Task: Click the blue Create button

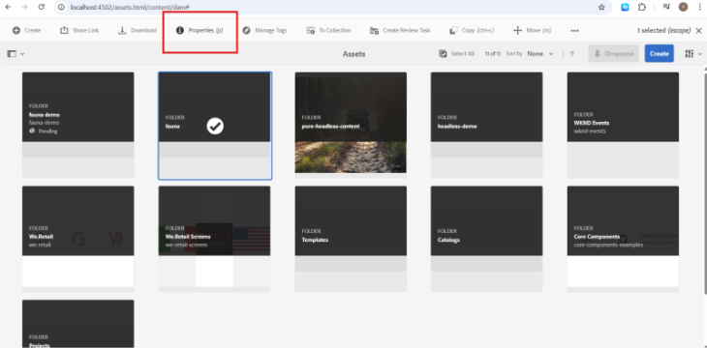Action: 659,53
